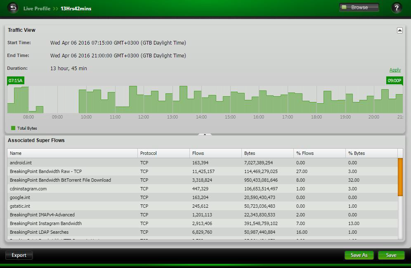Image resolution: width=411 pixels, height=268 pixels.
Task: Select the 09:00P end time marker
Action: [394, 81]
